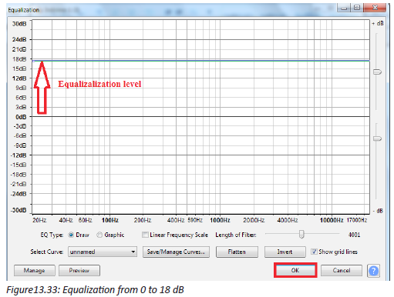
Task: Click the 0dB line in EQ graph
Action: (200, 116)
